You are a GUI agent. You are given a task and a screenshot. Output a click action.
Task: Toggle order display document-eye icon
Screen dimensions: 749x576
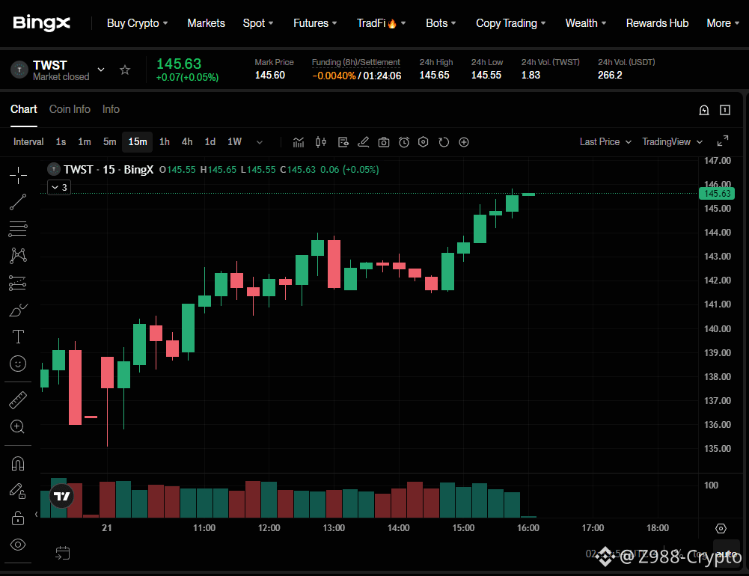click(343, 142)
